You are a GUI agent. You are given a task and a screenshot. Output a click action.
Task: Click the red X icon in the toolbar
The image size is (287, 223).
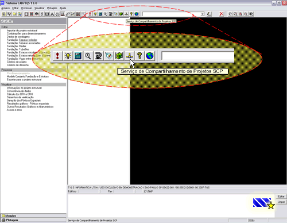pyautogui.click(x=222, y=14)
